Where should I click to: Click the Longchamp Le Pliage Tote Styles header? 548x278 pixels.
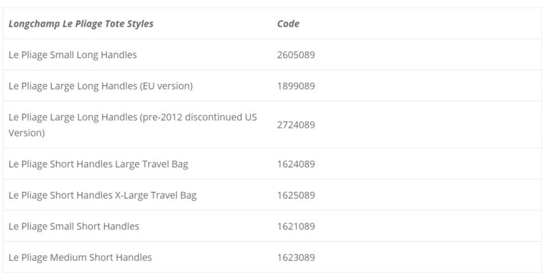tap(81, 24)
